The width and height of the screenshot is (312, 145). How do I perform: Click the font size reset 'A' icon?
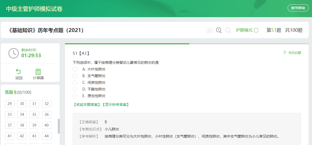[x=209, y=30]
